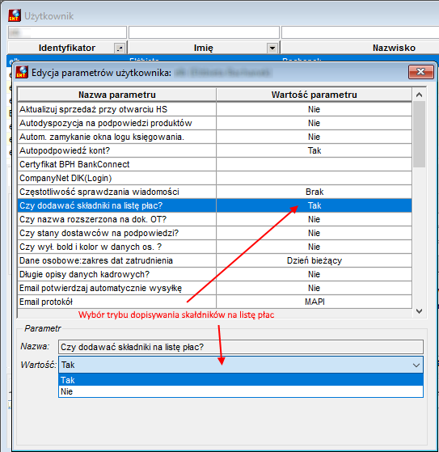The width and height of the screenshot is (439, 452).
Task: Click the app icon in the Użytkownik window title
Action: (x=15, y=15)
